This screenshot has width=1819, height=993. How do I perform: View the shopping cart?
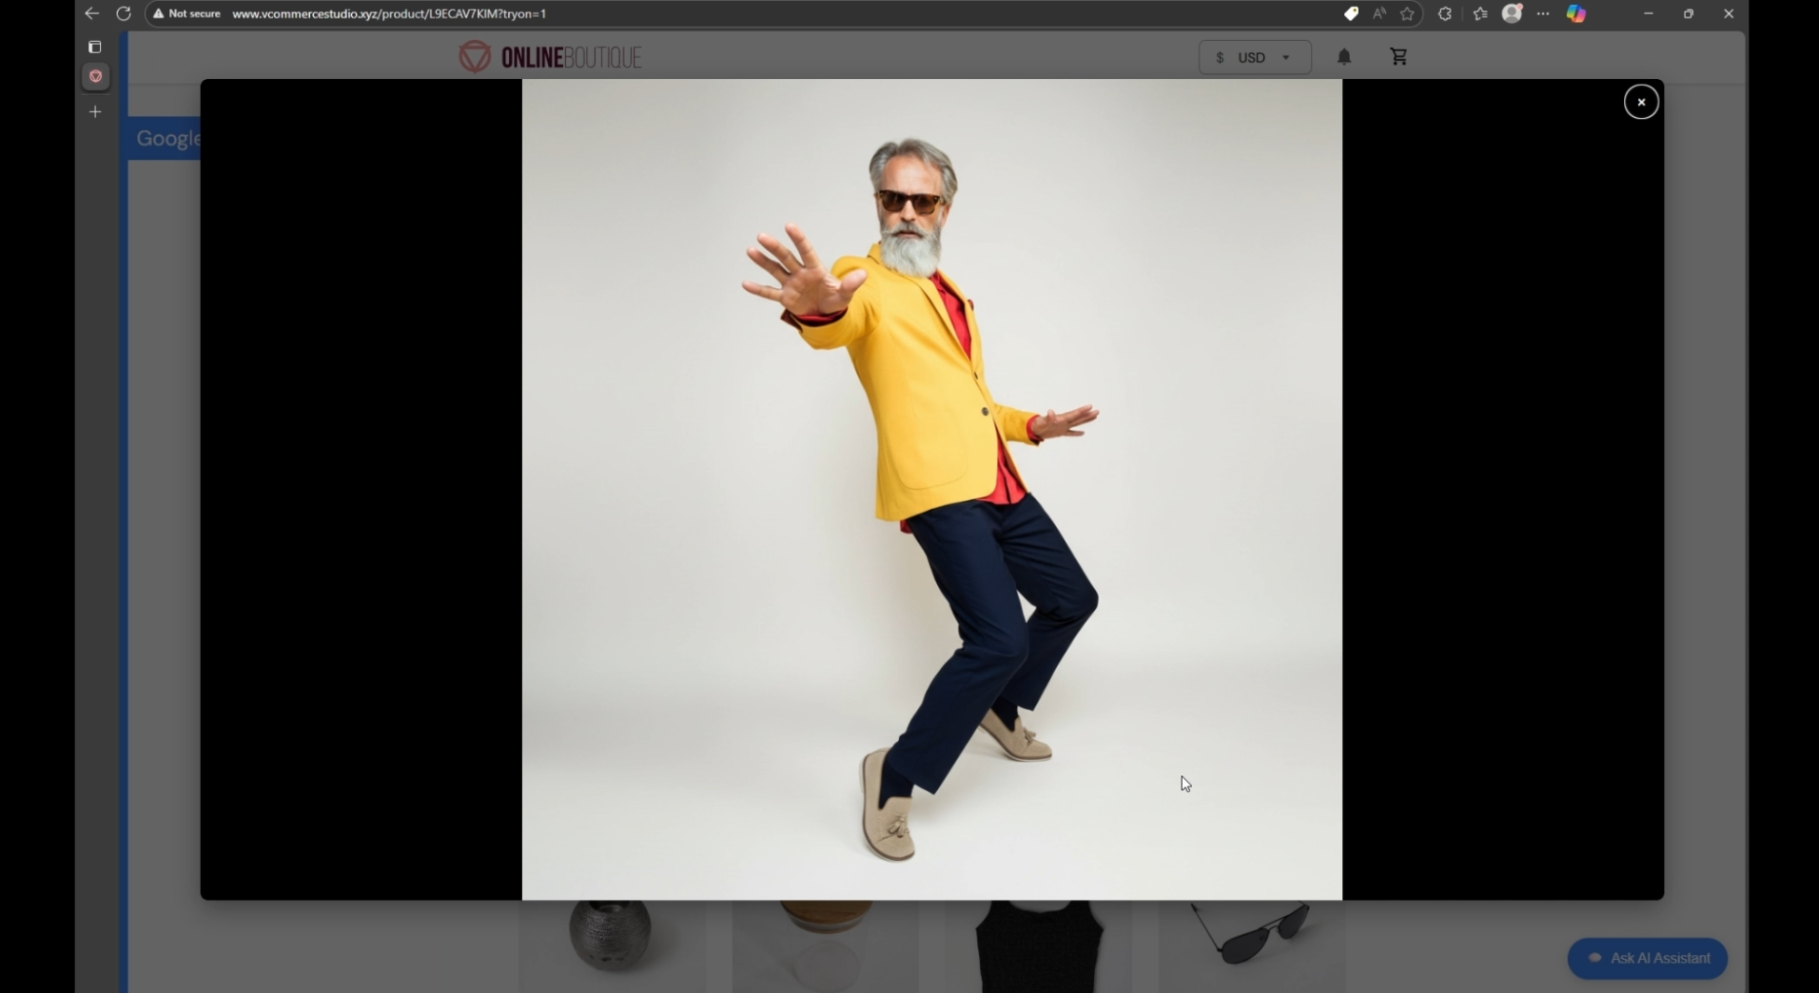[1398, 57]
